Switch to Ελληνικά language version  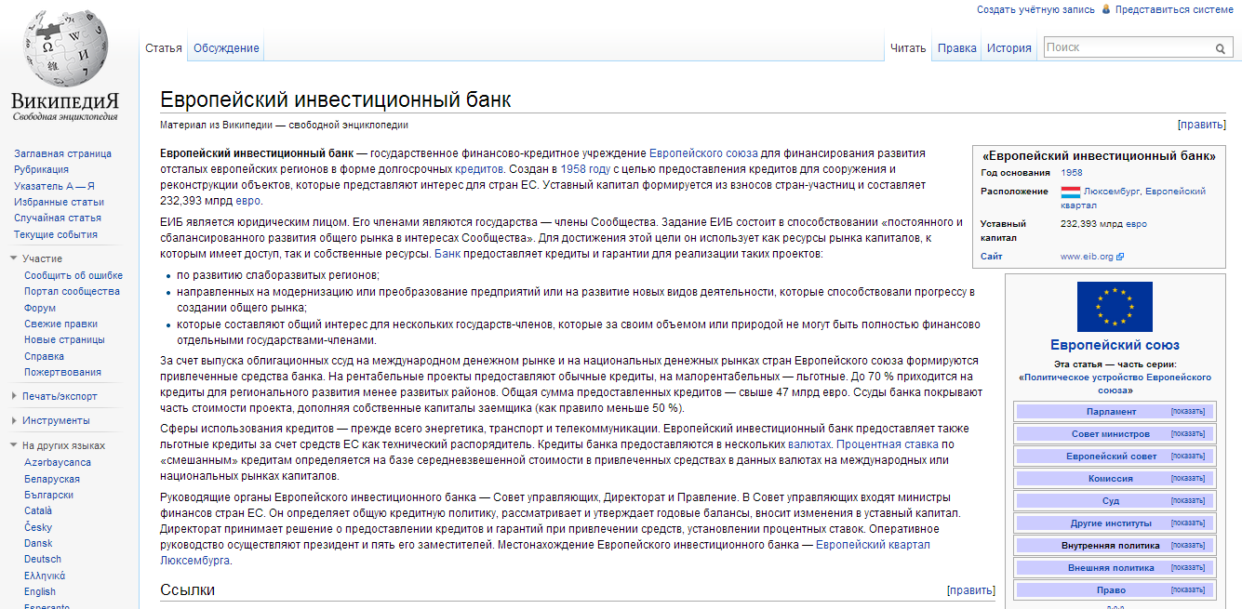[45, 576]
